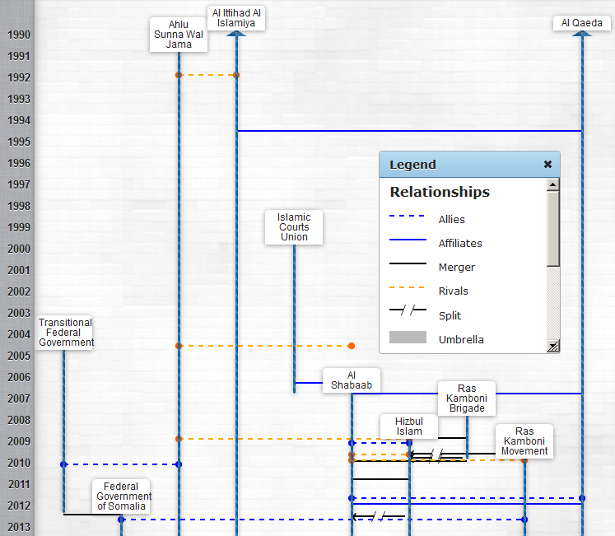Screen dimensions: 615x536
Task: Click the 2013 year label
Action: click(x=19, y=527)
